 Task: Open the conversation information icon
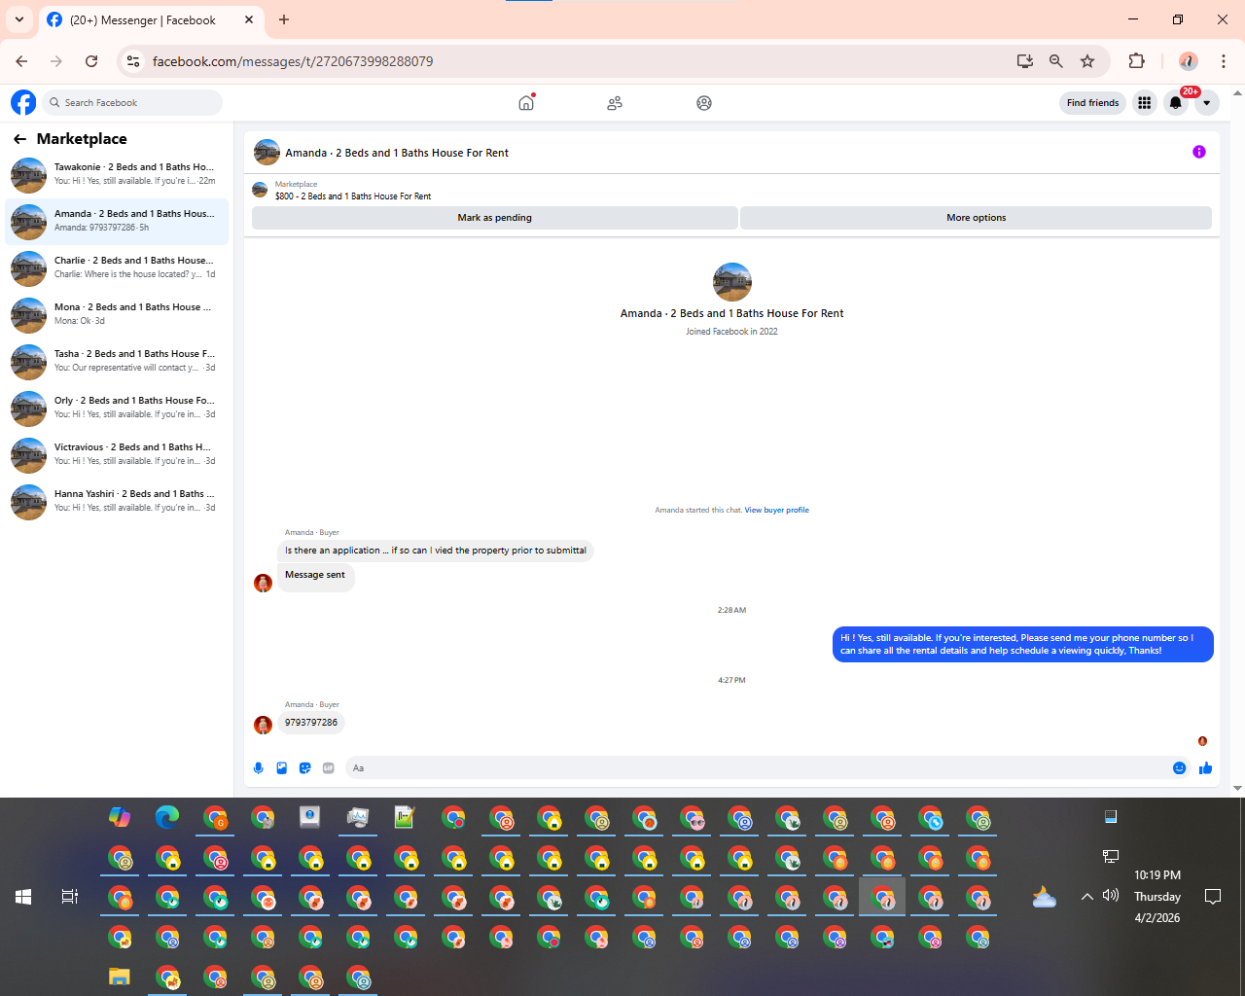pyautogui.click(x=1199, y=152)
